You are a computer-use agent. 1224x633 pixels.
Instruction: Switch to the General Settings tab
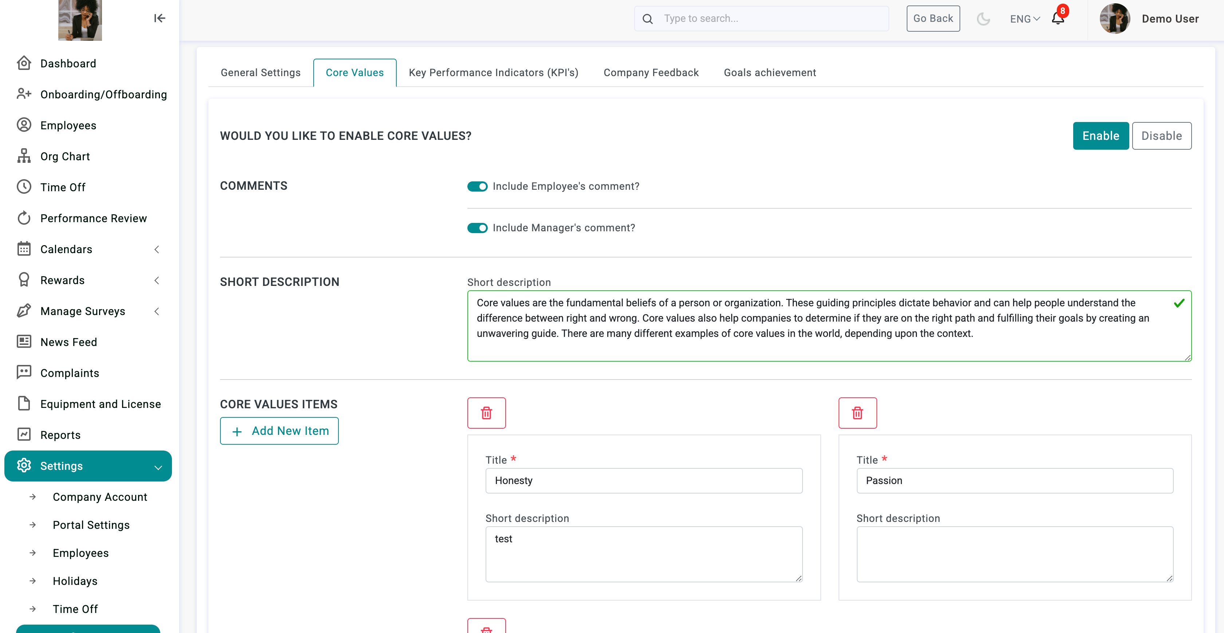[260, 73]
